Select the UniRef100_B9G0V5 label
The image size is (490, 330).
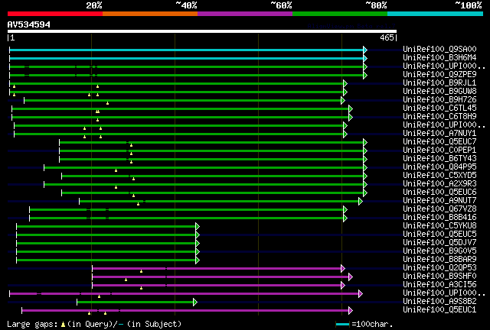439,251
